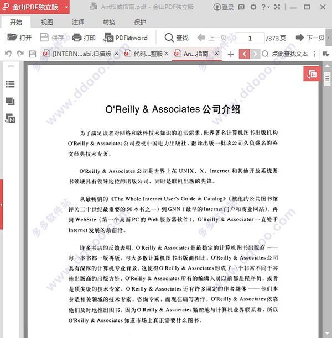Click the 查找 search button
Image resolution: width=332 pixels, height=338 pixels.
[177, 38]
